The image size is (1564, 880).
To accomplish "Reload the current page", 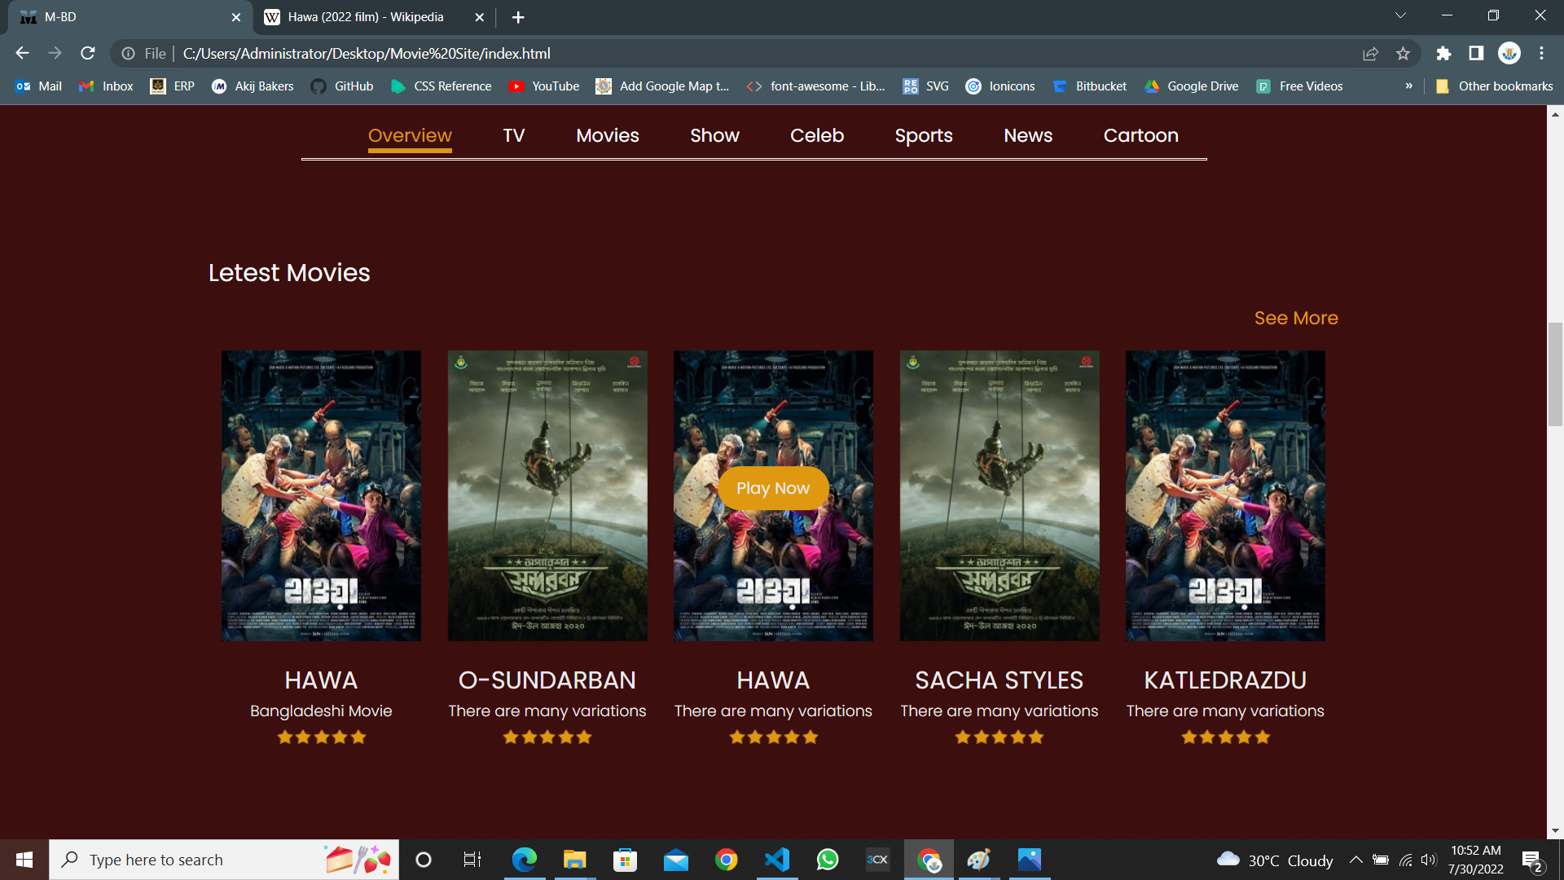I will coord(88,53).
